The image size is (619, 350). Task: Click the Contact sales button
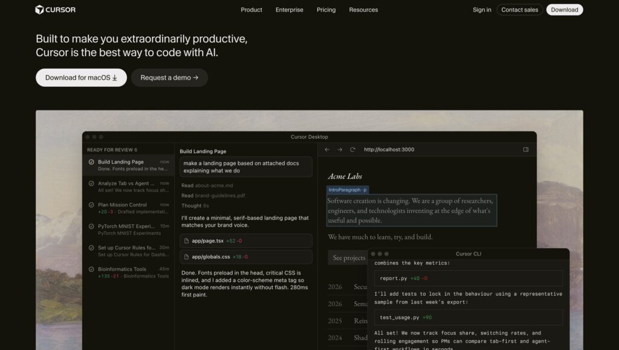point(519,10)
